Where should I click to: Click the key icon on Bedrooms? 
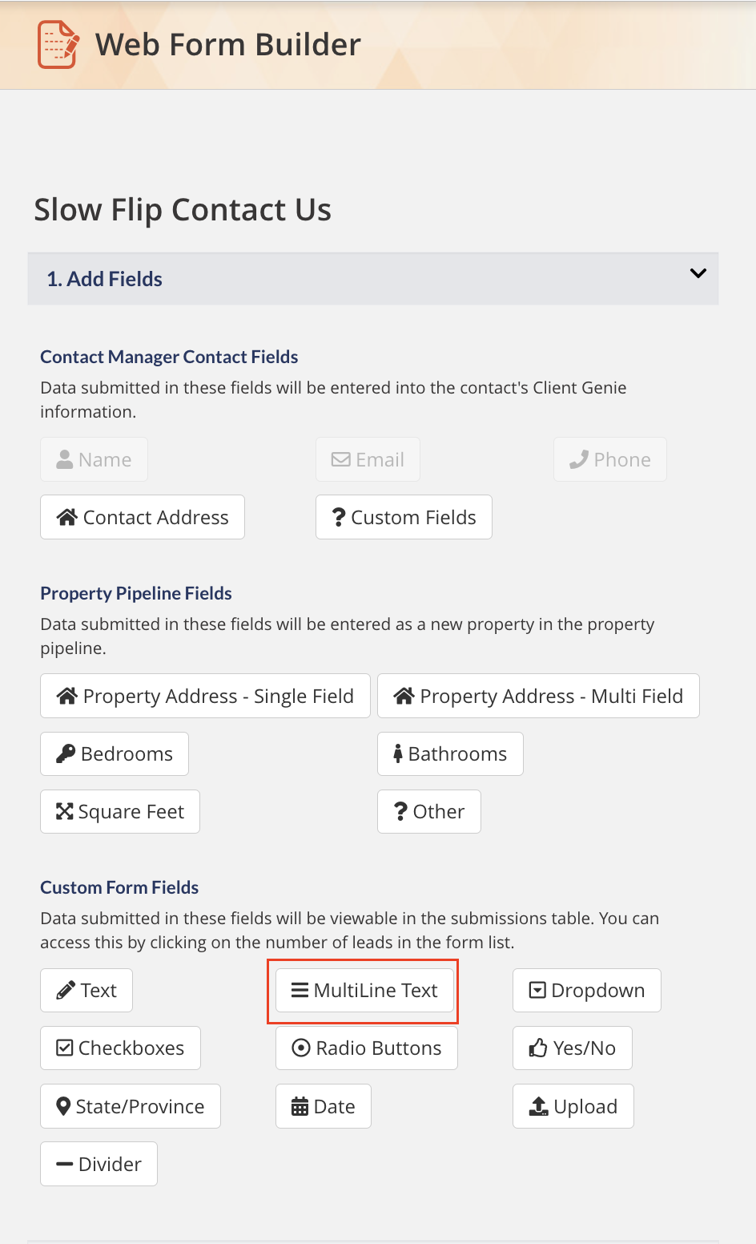click(66, 753)
